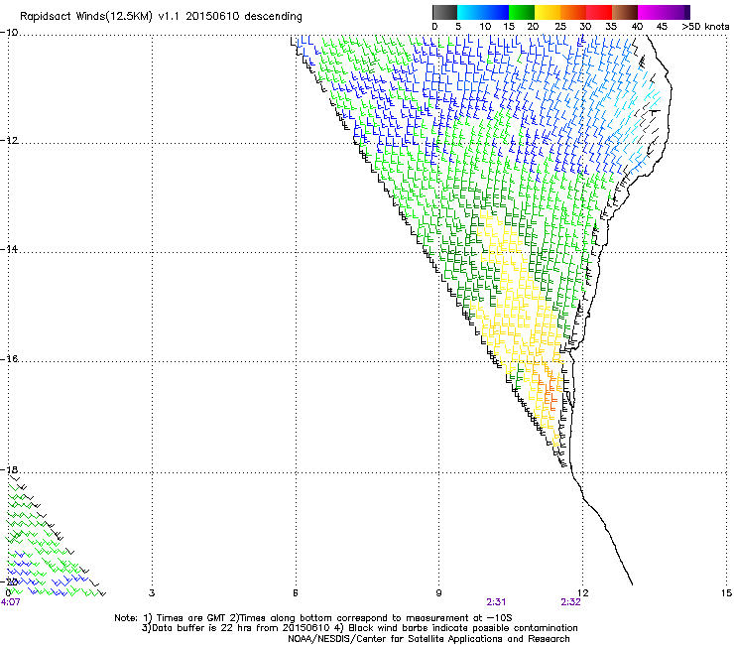
Task: Pick the red 30-35 knots legend swatch
Action: 599,12
